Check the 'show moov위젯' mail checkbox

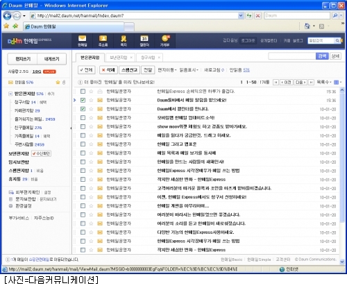coord(83,126)
